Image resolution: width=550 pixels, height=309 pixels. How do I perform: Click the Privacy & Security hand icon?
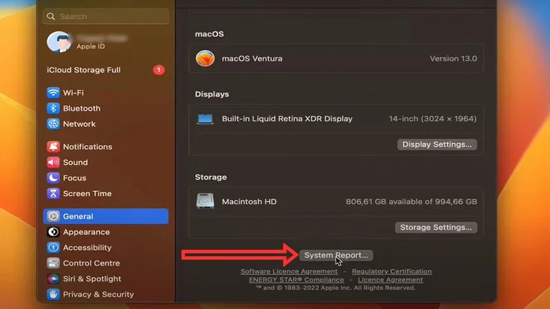pyautogui.click(x=53, y=295)
